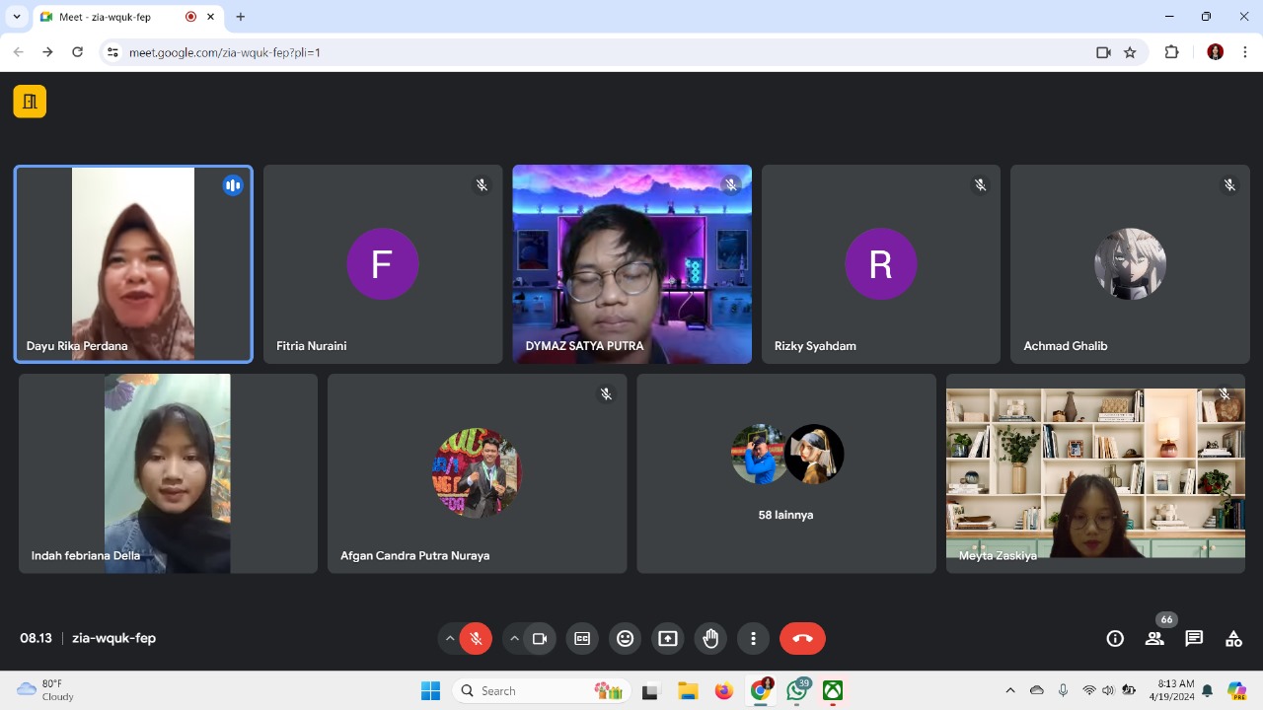This screenshot has width=1263, height=710.
Task: Open the activities shapes icon
Action: (x=1233, y=639)
